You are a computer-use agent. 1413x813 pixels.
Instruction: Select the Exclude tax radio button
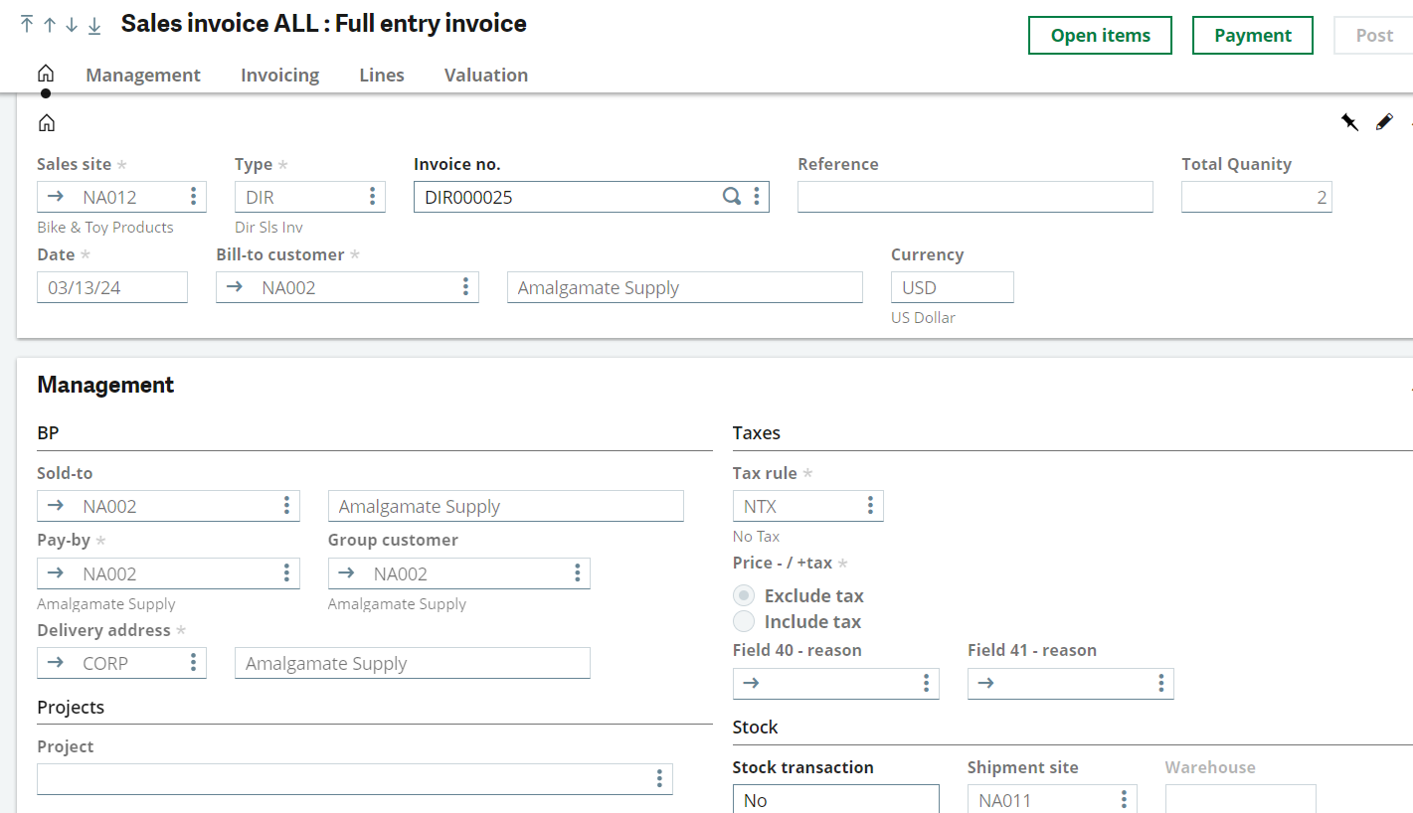pyautogui.click(x=744, y=595)
